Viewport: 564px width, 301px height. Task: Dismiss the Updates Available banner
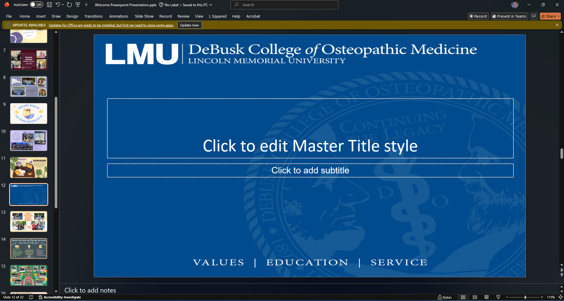(557, 25)
